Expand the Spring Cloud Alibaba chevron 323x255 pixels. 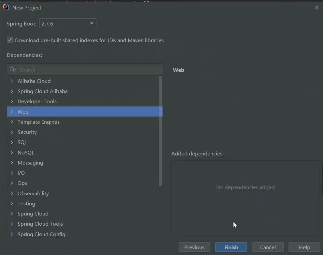tap(12, 91)
